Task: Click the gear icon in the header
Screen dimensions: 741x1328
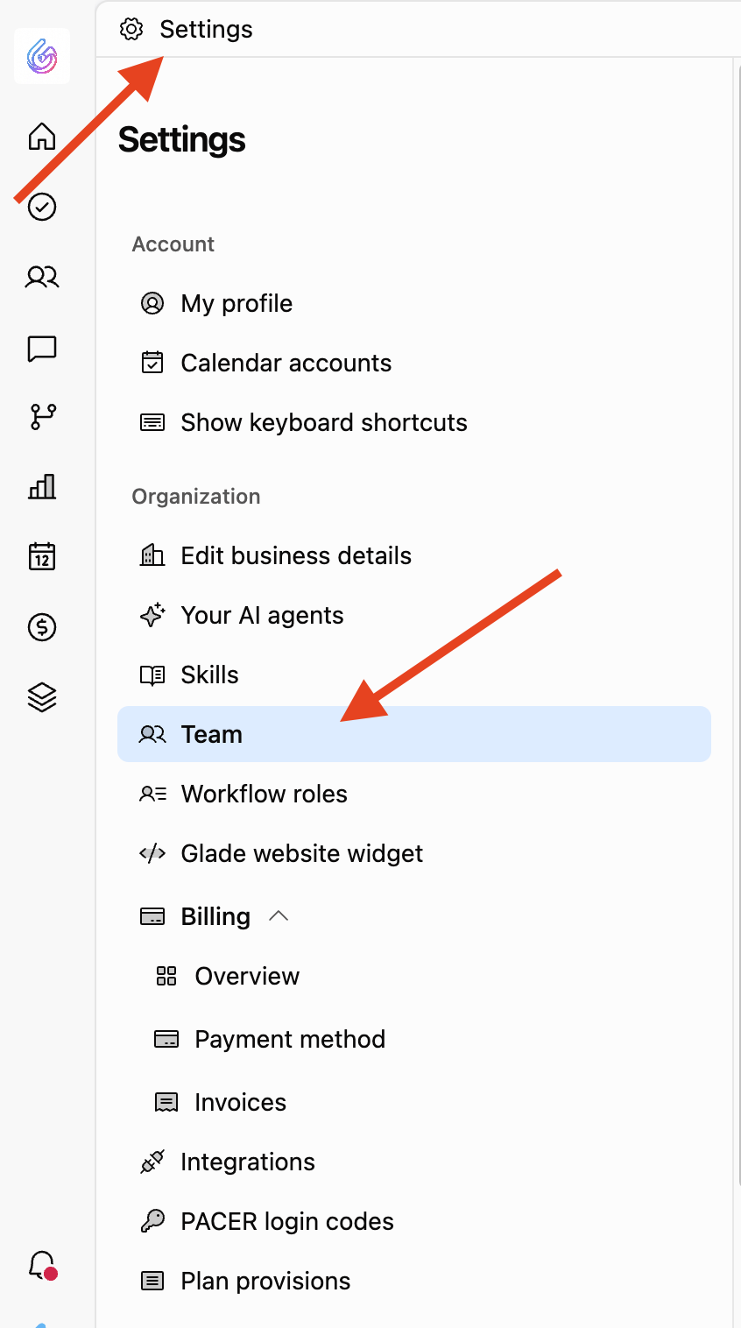Action: pos(131,29)
